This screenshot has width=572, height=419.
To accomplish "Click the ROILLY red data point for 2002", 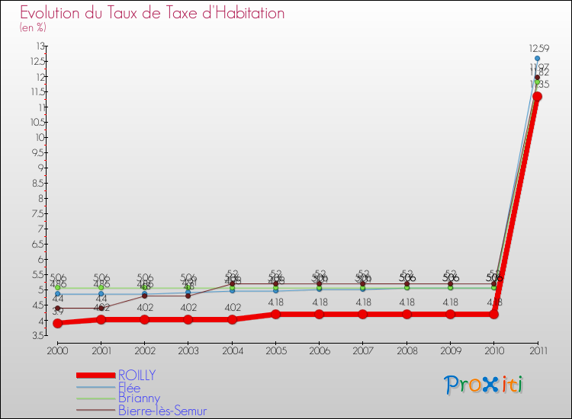I will [x=144, y=319].
